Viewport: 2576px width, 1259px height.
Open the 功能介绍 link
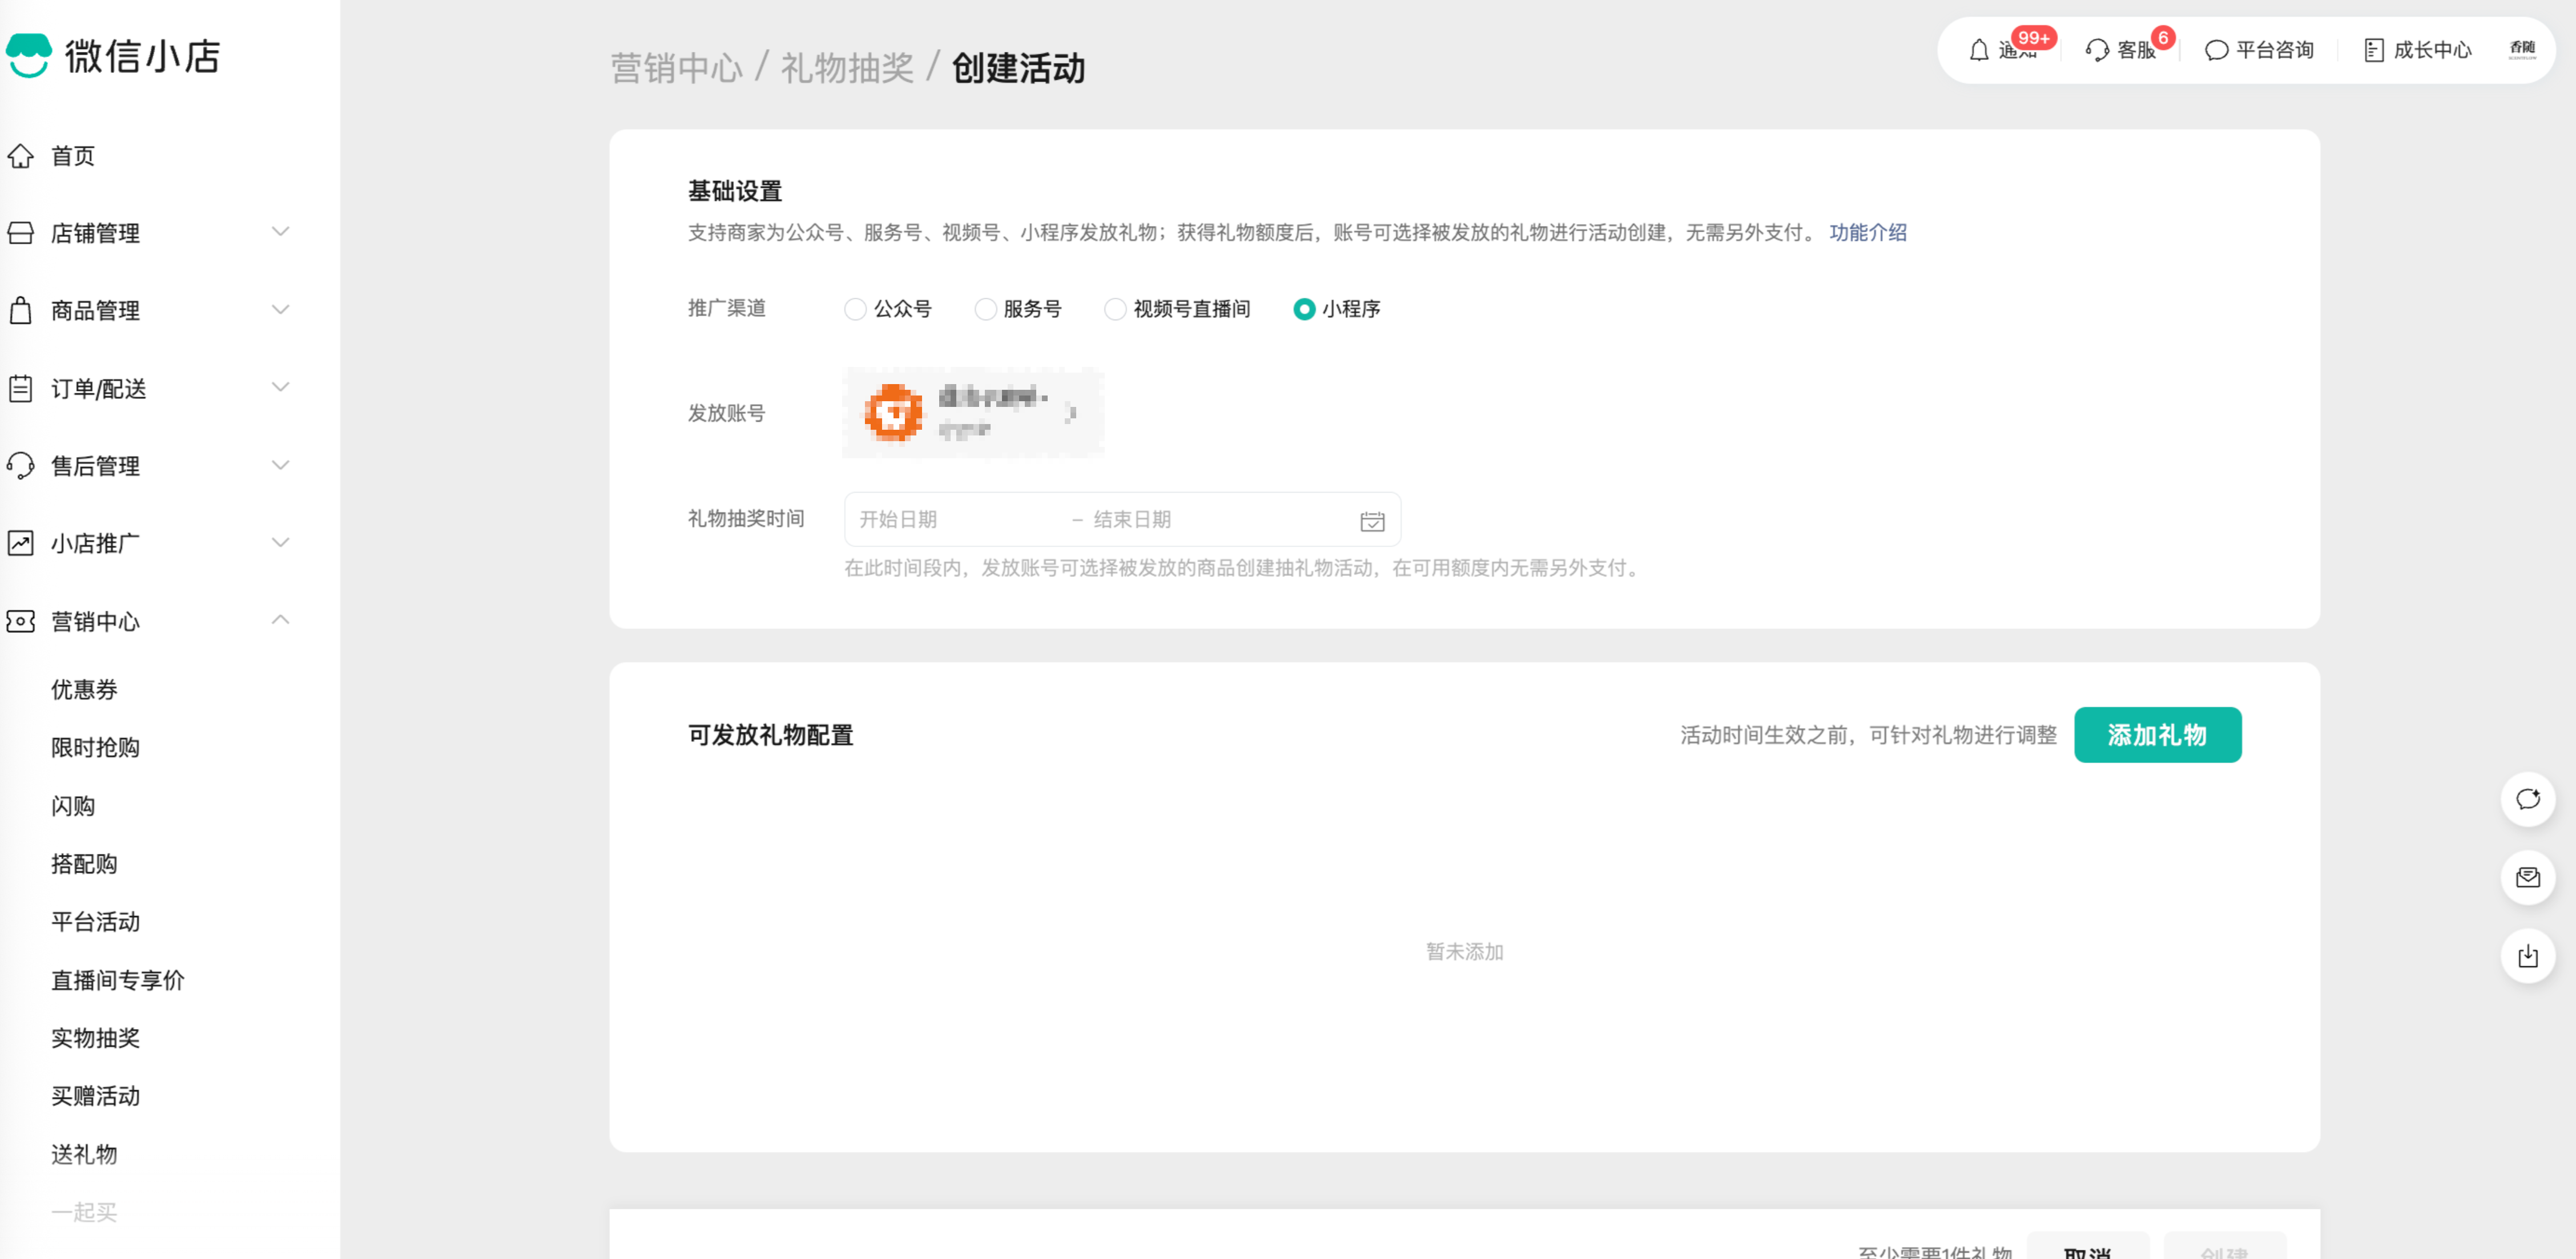(x=1867, y=232)
